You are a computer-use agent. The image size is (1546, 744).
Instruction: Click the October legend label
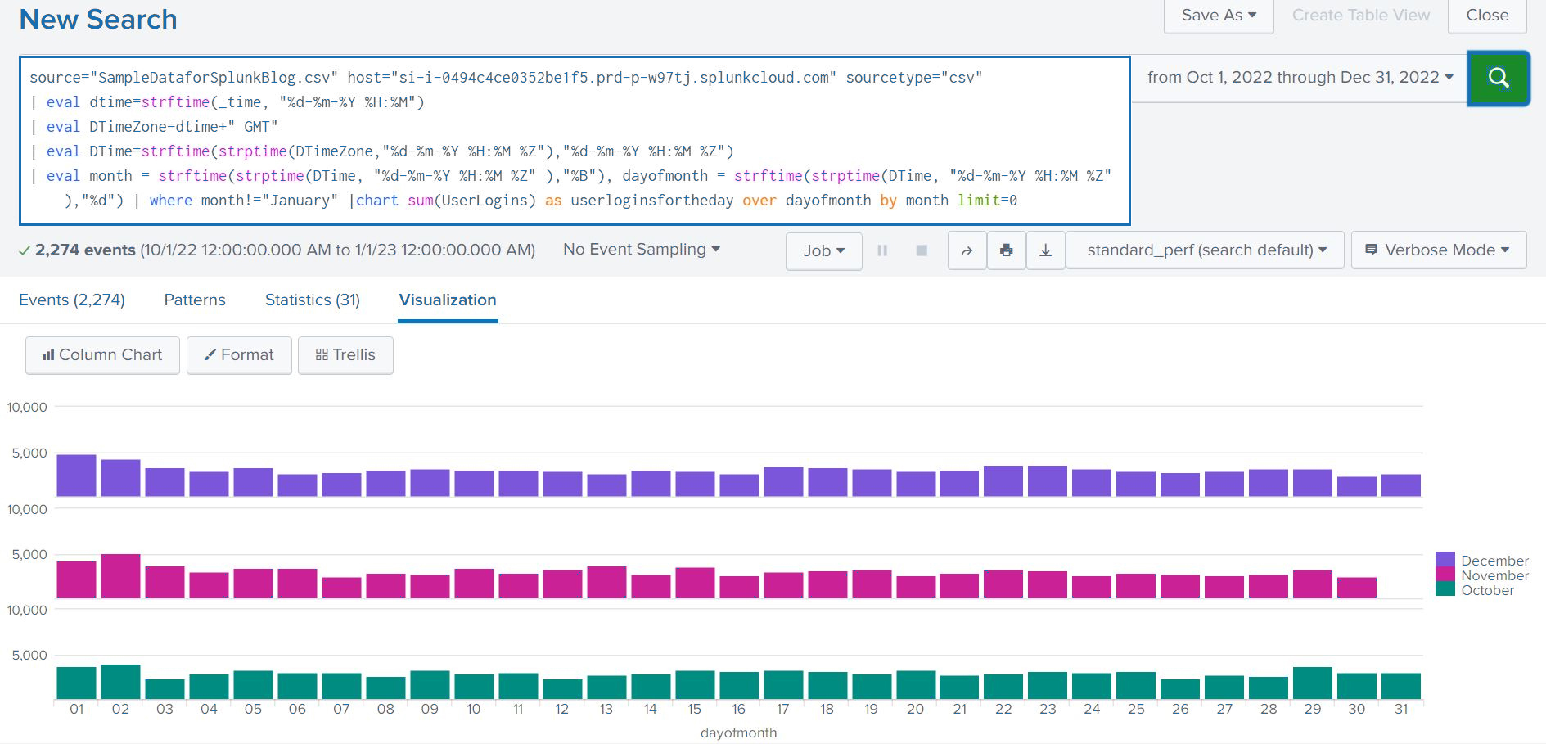(x=1487, y=590)
